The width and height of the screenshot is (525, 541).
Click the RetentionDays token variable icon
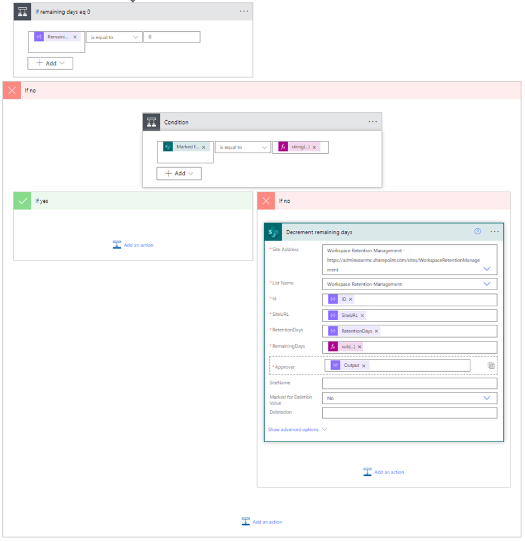click(x=333, y=331)
